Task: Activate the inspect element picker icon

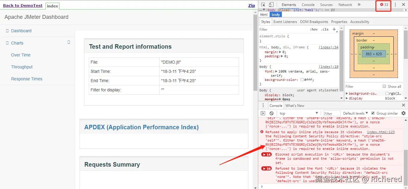Action: [x=263, y=4]
